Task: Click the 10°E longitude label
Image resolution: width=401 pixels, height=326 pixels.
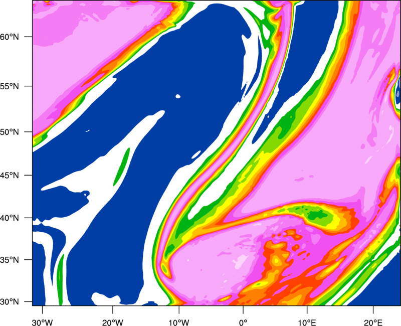Action: pos(307,322)
